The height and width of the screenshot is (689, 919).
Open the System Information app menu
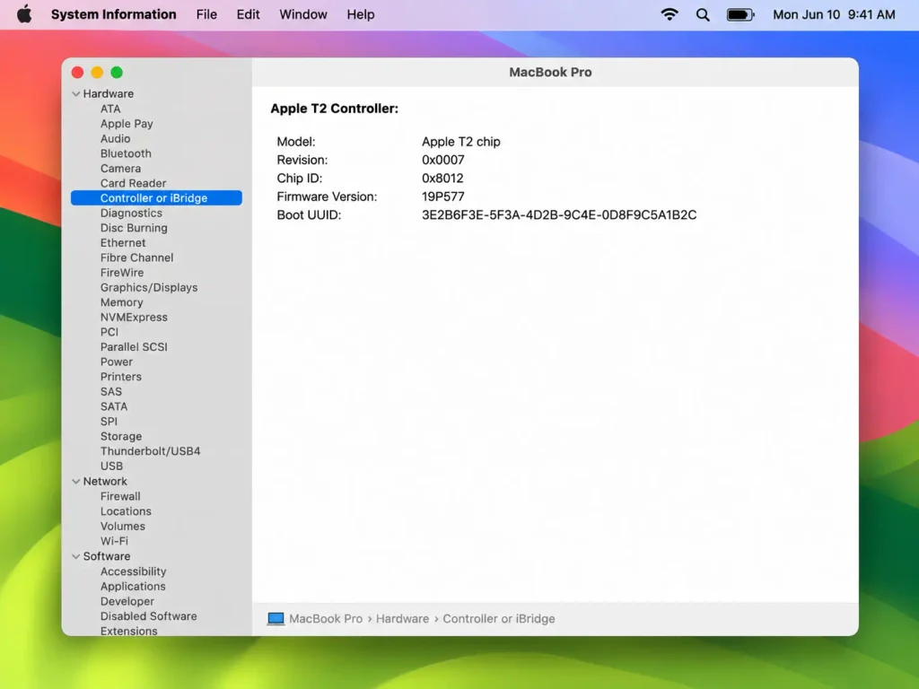tap(113, 14)
